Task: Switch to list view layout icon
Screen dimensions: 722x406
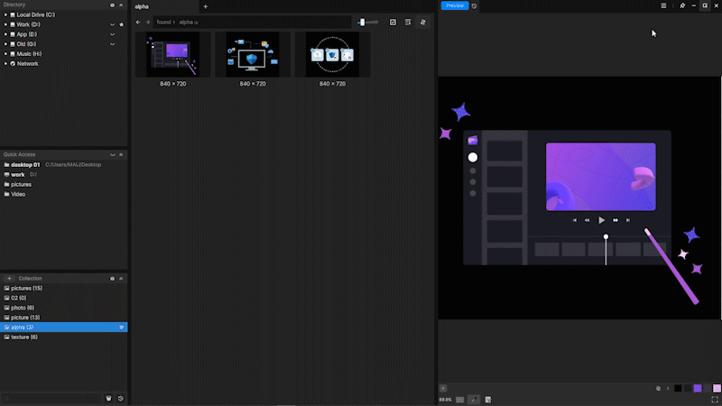Action: point(408,22)
